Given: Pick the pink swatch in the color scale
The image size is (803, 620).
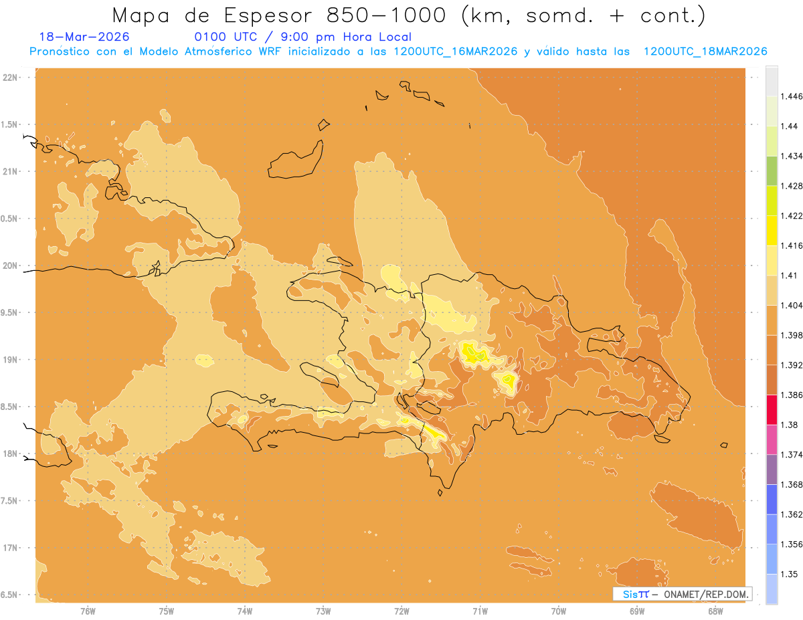Looking at the screenshot, I should 772,439.
